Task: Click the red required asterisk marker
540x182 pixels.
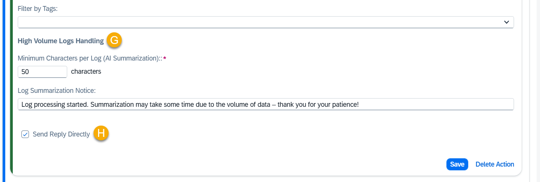Action: (x=165, y=59)
